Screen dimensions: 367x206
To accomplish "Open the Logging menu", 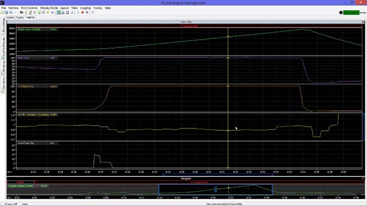I will coord(85,8).
